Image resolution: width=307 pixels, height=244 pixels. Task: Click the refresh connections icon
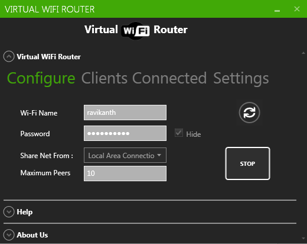pos(249,113)
